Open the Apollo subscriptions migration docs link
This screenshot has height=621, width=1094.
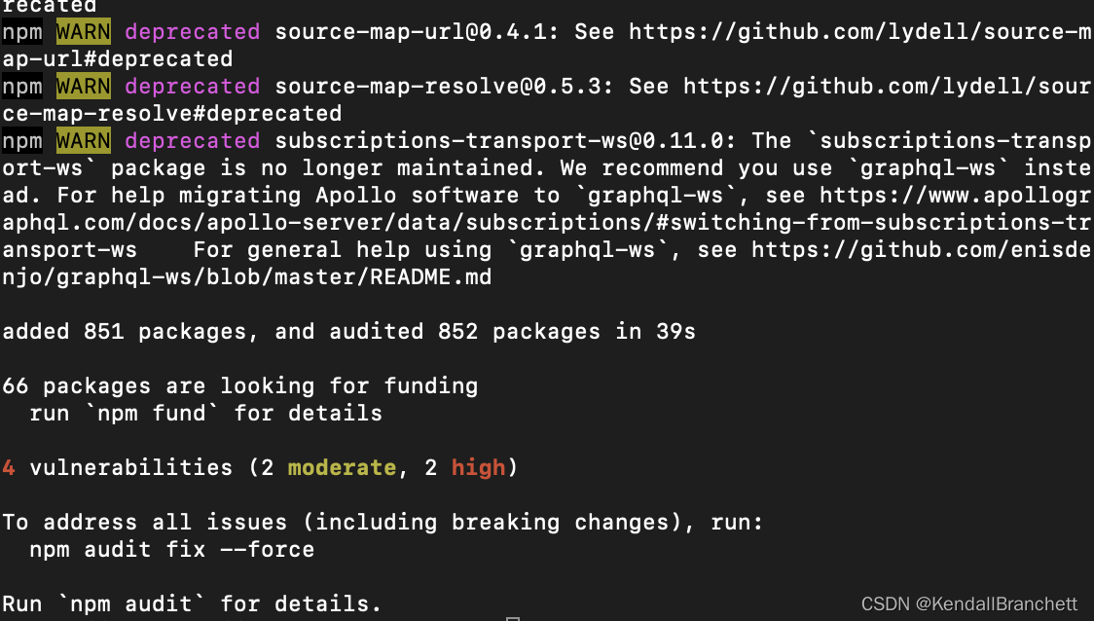487,222
